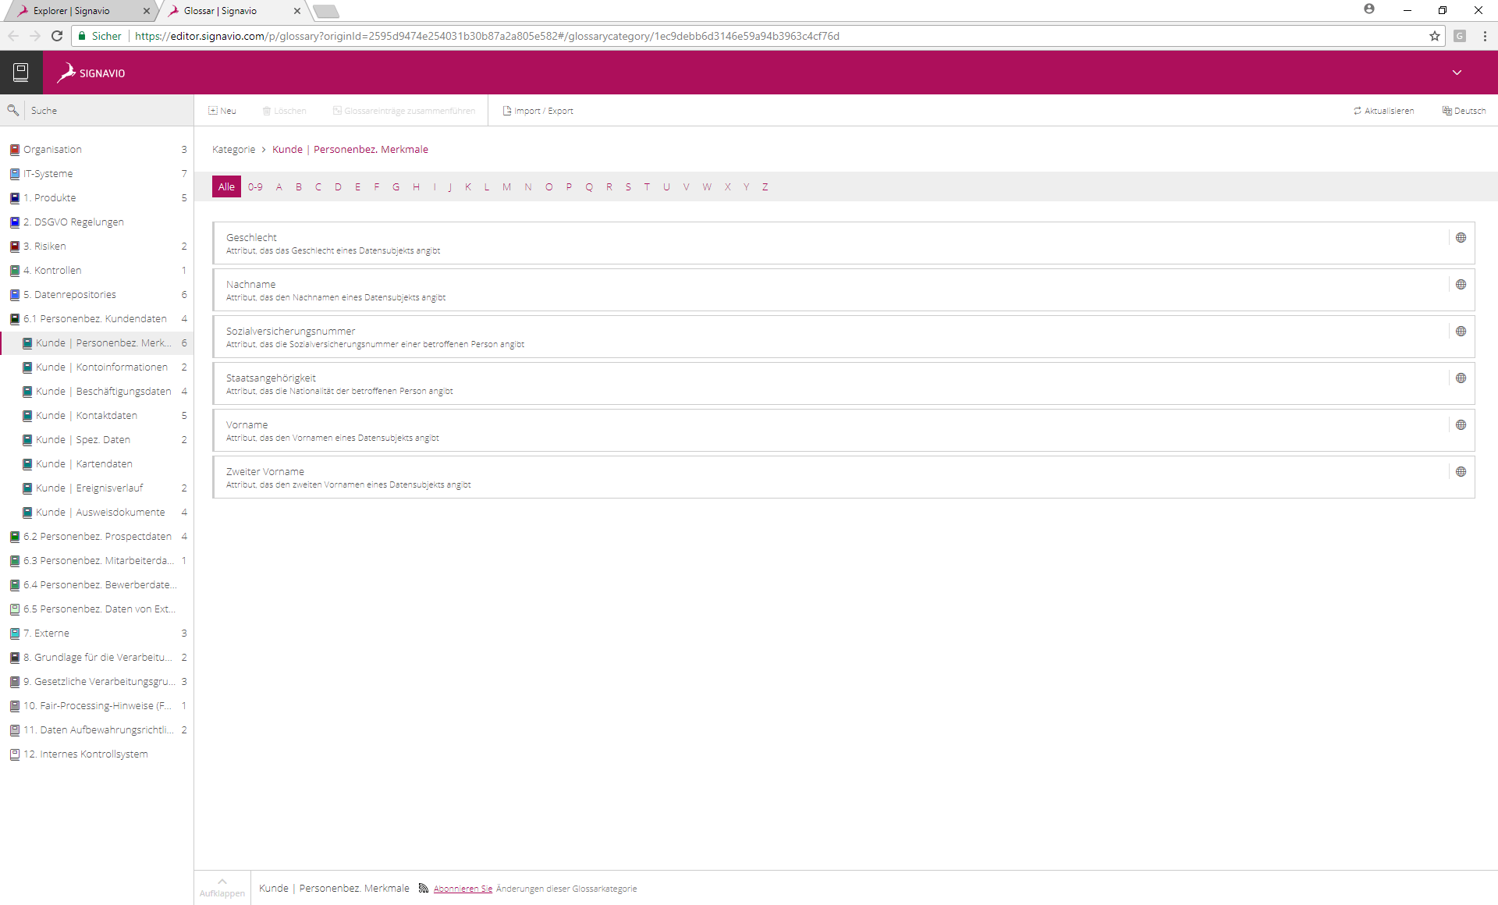This screenshot has width=1498, height=905.
Task: Go back with browser back arrow
Action: (13, 36)
